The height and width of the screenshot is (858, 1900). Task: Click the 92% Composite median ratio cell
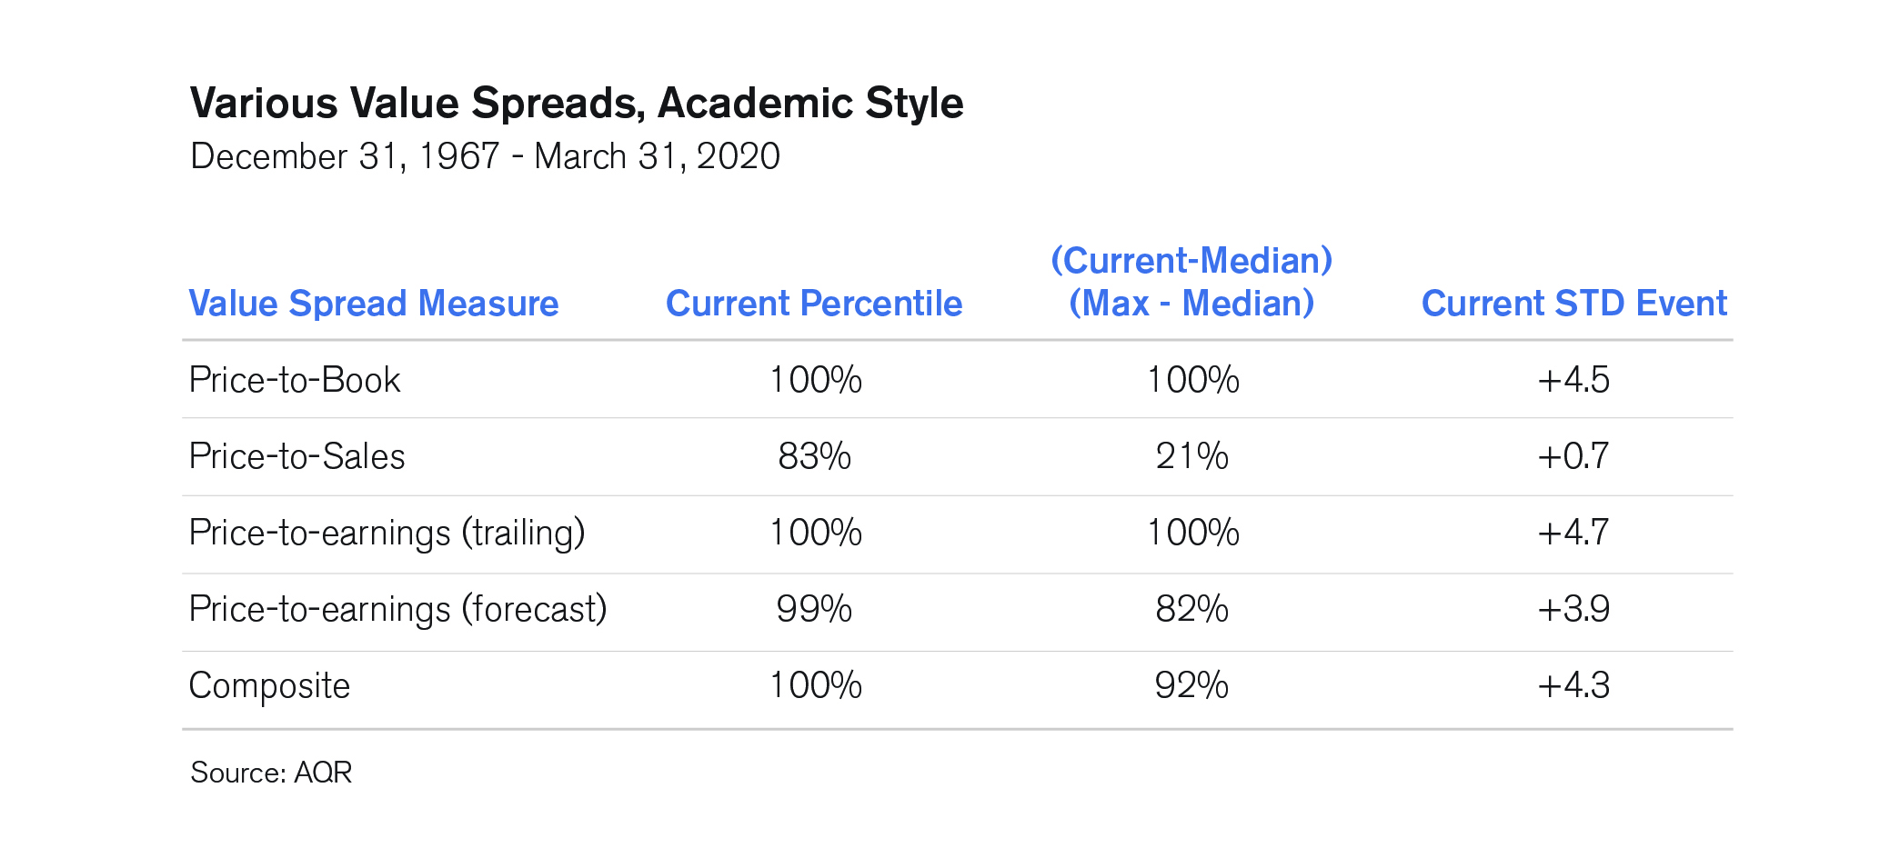1191,685
